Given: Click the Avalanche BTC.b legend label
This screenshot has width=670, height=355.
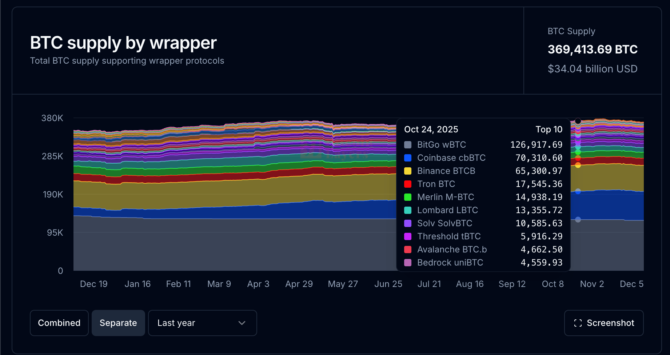Looking at the screenshot, I should 452,250.
